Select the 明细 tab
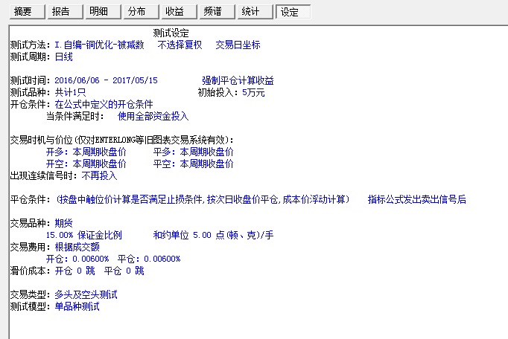508x339 pixels. [104, 12]
